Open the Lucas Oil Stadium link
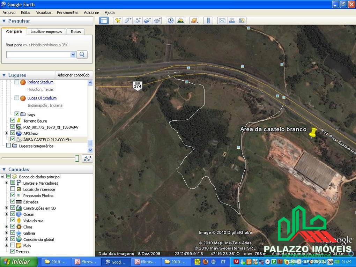Viewport: 356px width, 267px height. (x=42, y=98)
